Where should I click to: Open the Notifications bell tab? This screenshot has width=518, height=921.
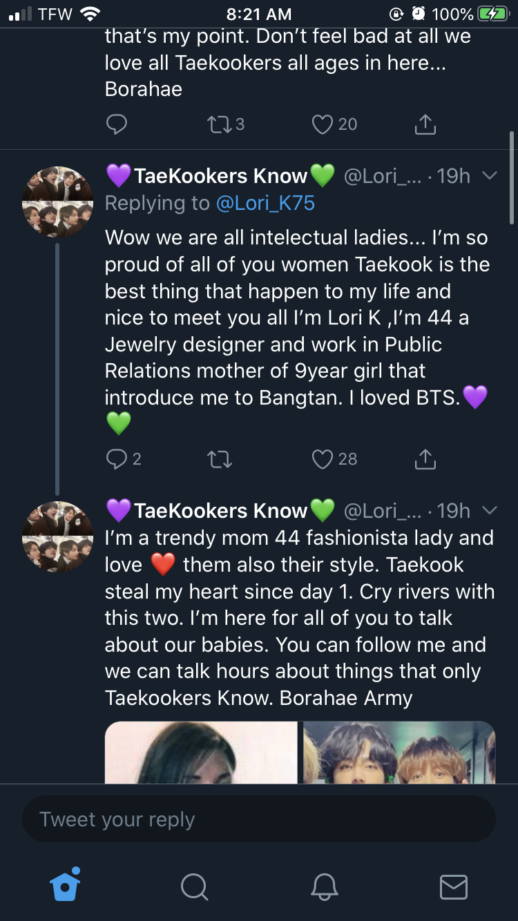click(324, 886)
